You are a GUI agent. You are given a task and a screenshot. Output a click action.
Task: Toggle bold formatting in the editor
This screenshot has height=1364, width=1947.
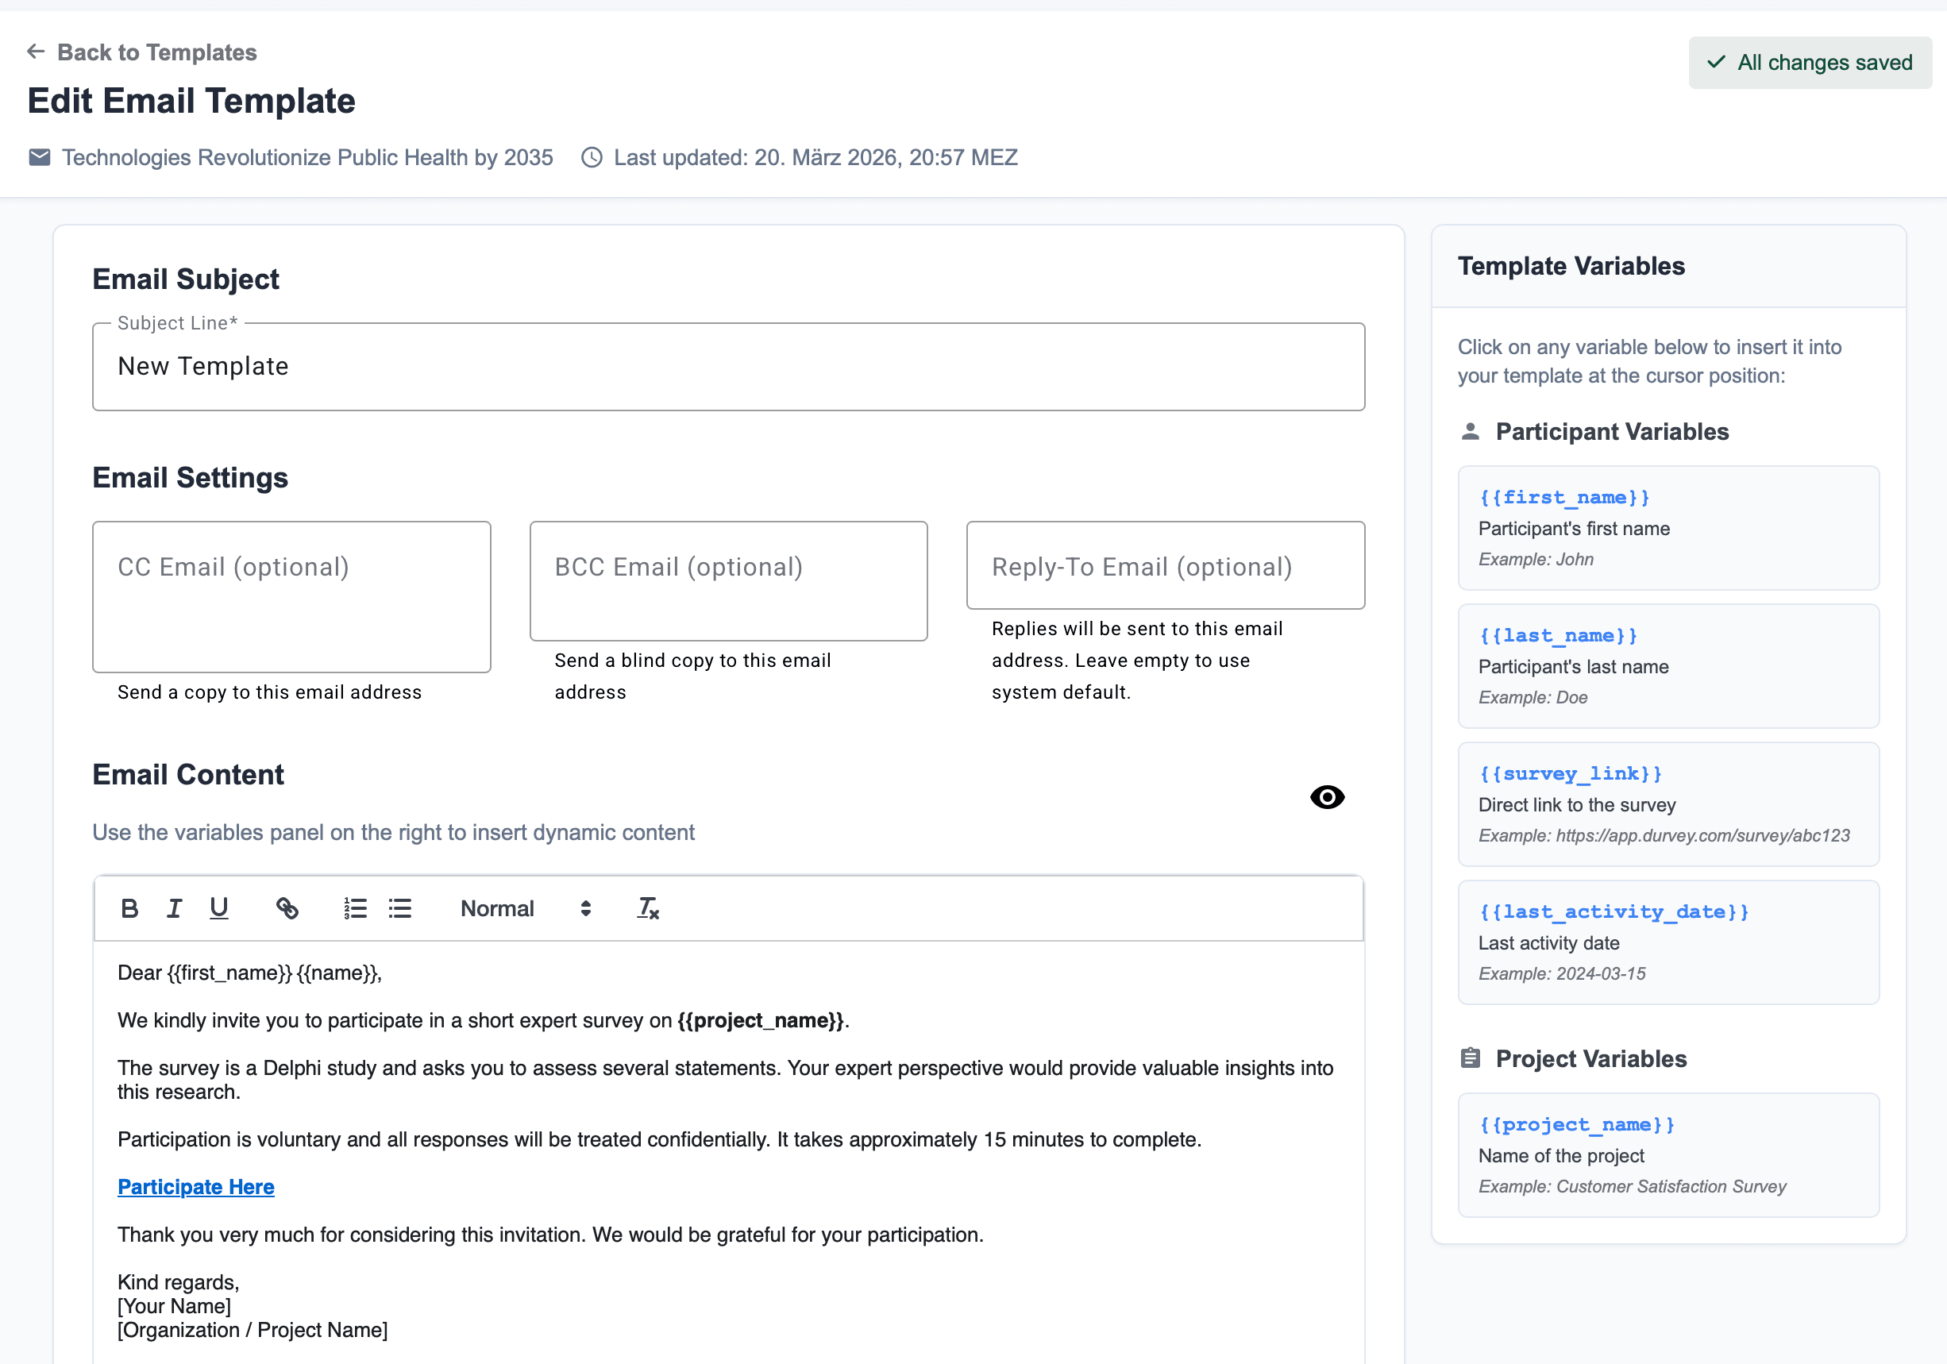pyautogui.click(x=129, y=909)
